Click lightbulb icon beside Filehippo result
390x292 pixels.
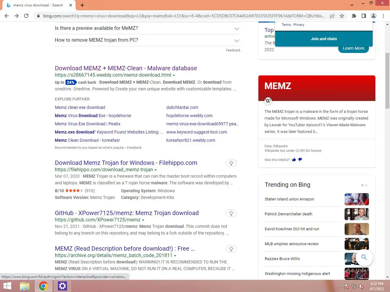point(231,163)
